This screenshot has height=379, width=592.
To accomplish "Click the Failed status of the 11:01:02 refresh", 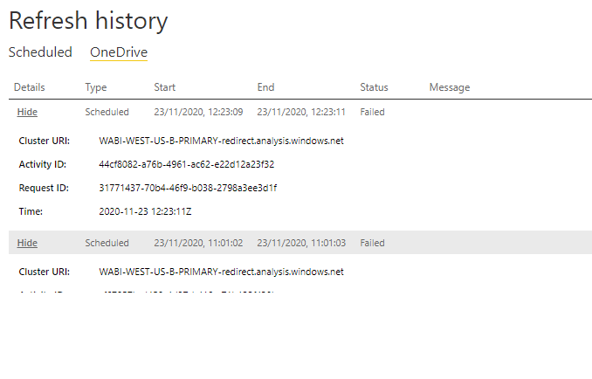I will click(372, 243).
